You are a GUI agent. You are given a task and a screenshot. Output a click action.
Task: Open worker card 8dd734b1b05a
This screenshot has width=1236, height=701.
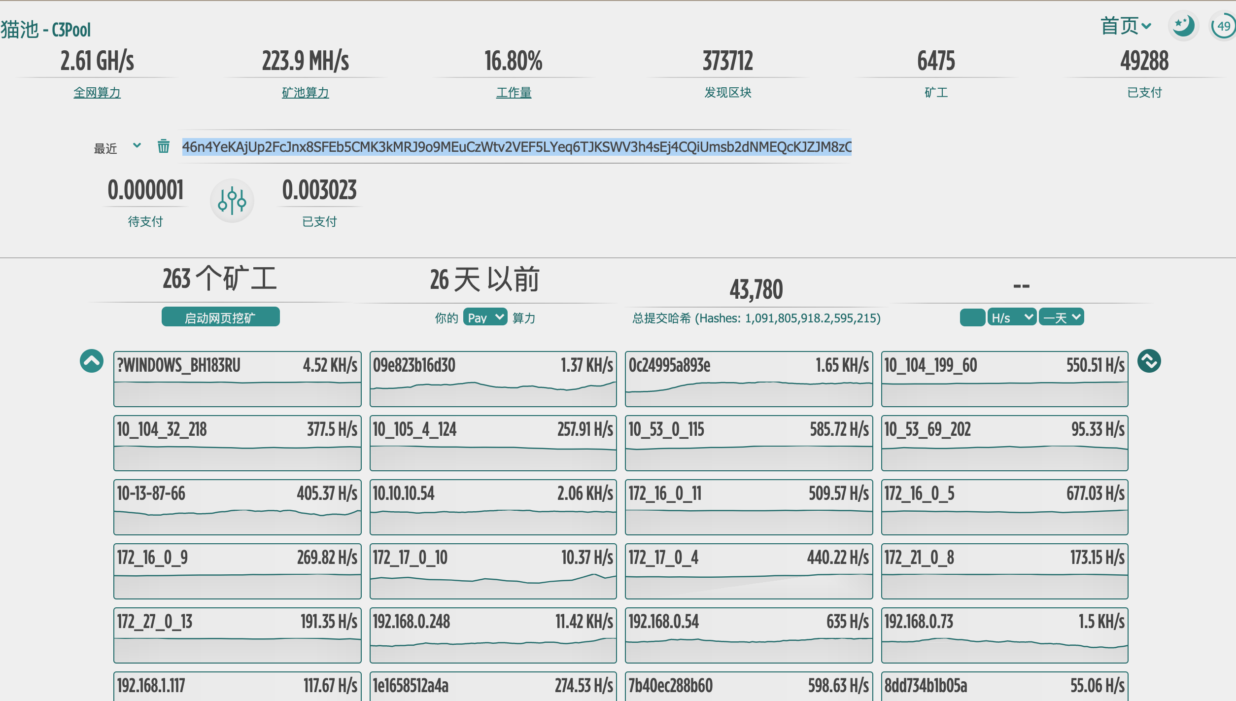pos(1005,686)
